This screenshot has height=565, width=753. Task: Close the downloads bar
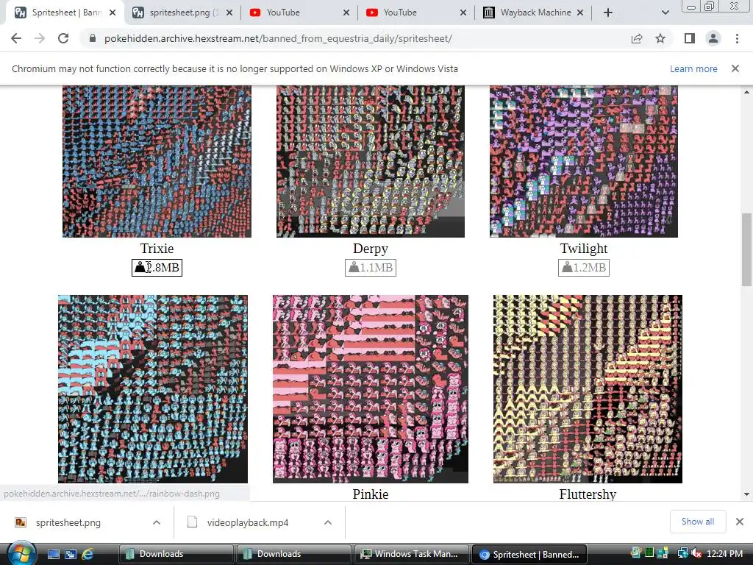(x=740, y=522)
